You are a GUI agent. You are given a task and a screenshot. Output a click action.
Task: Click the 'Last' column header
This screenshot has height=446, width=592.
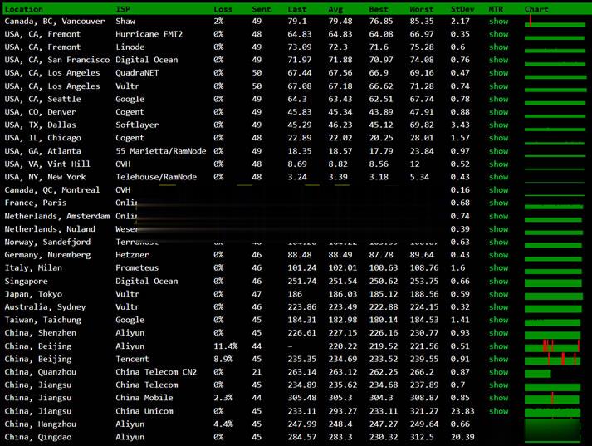coord(297,9)
